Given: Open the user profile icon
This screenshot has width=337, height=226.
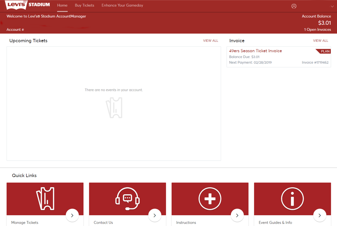Looking at the screenshot, I should 294,6.
